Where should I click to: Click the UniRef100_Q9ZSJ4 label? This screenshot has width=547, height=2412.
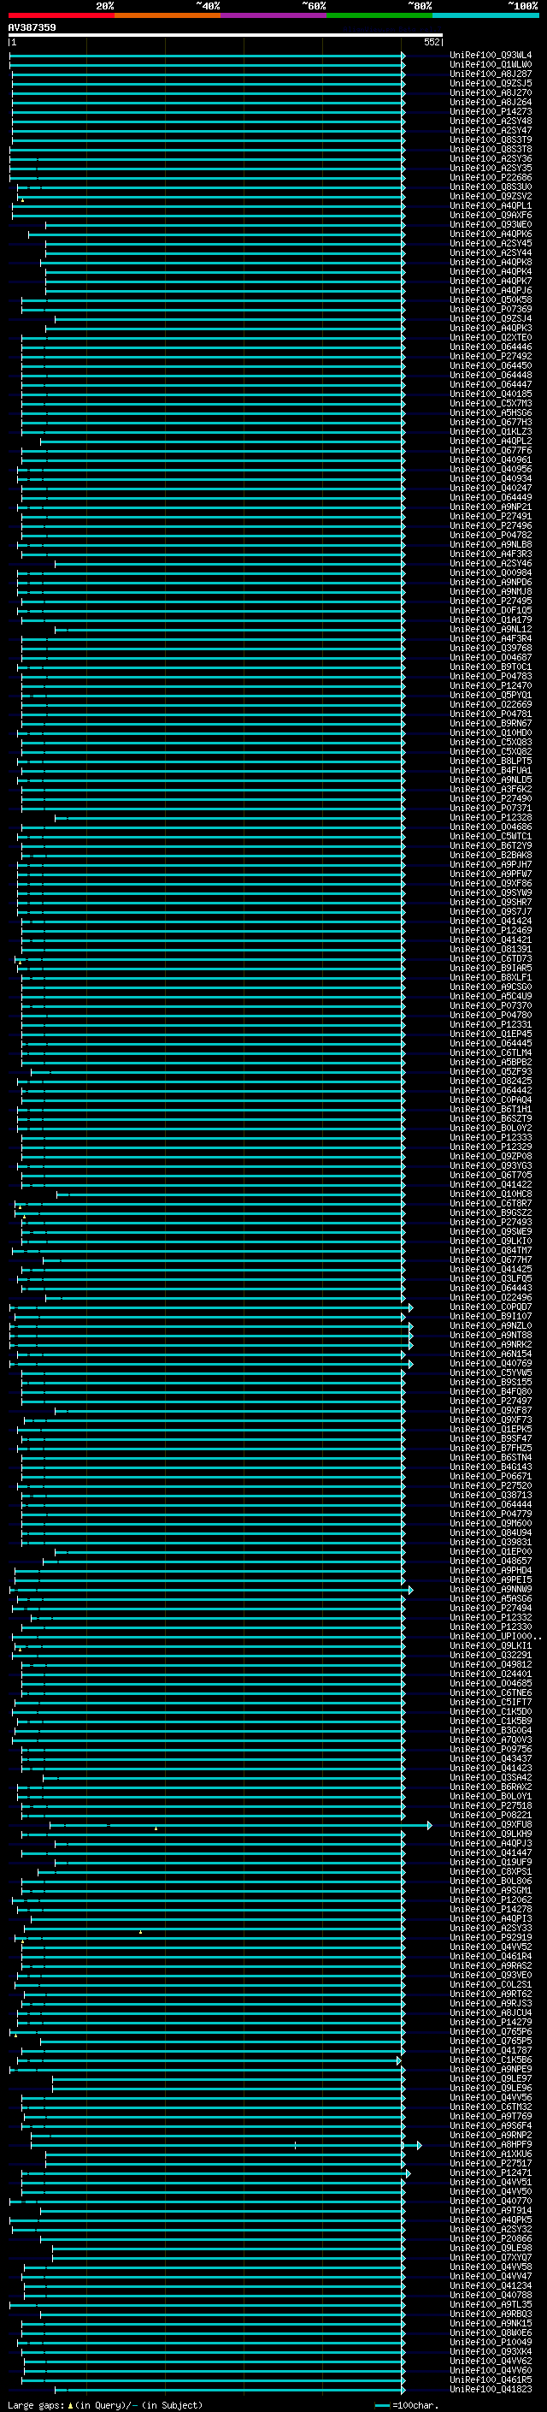pyautogui.click(x=491, y=318)
